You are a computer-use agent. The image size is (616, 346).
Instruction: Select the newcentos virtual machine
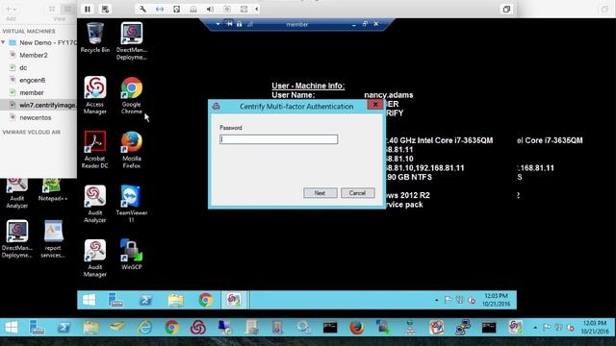click(x=36, y=117)
